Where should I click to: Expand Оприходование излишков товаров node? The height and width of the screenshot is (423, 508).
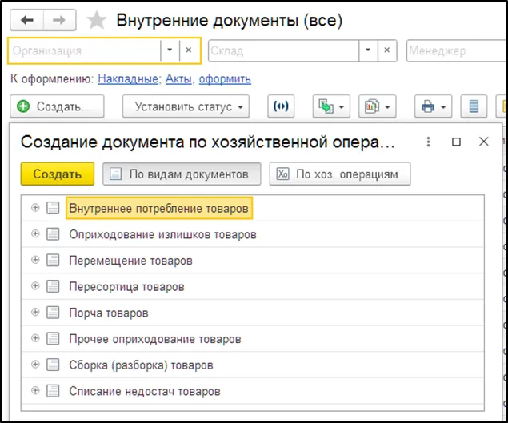click(x=35, y=233)
